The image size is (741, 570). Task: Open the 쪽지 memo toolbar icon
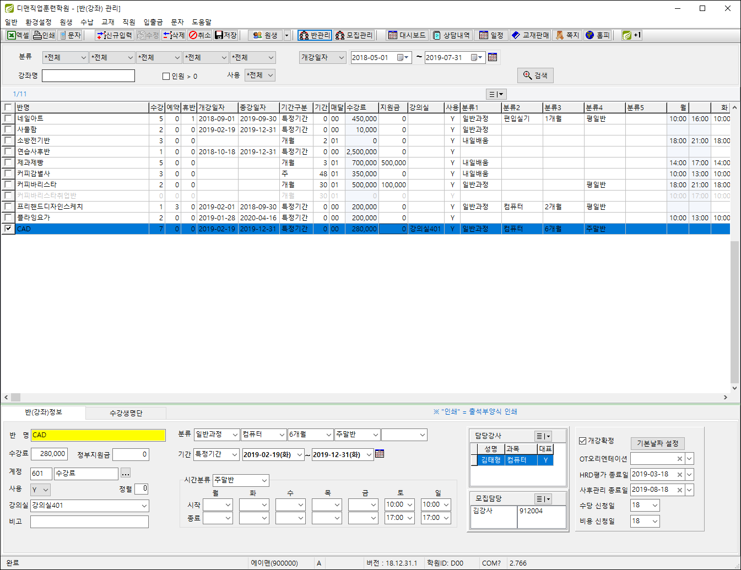[x=567, y=35]
